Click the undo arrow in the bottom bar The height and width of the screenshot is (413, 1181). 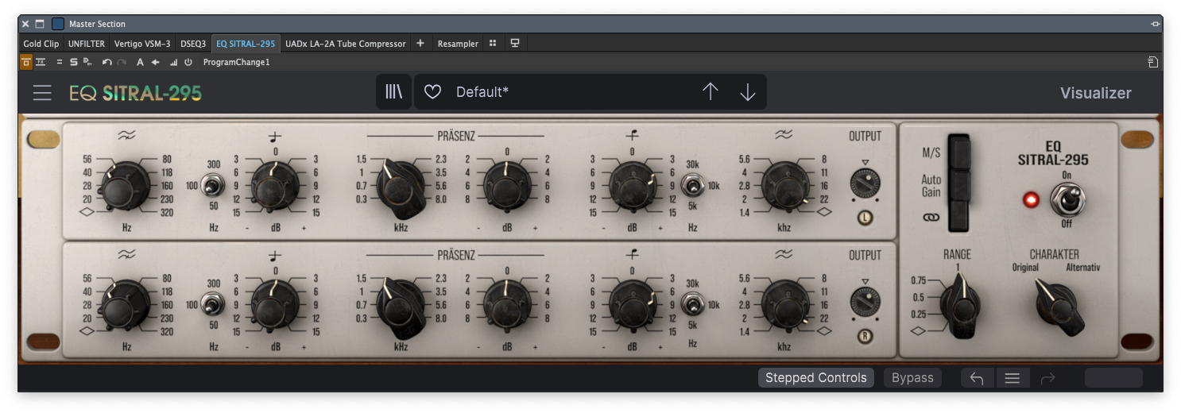[977, 378]
